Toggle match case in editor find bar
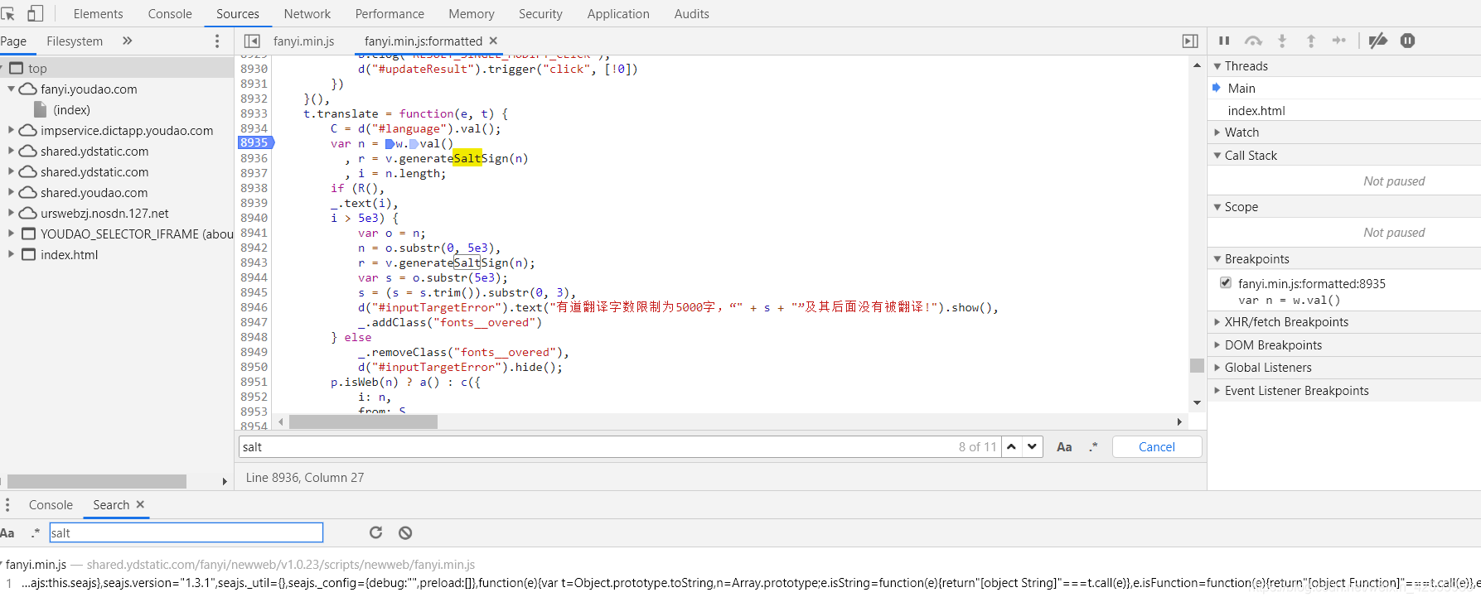This screenshot has height=602, width=1481. pos(1064,447)
